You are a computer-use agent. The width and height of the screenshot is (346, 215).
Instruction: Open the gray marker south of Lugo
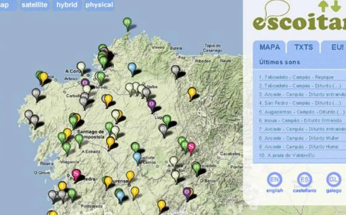coord(163,131)
